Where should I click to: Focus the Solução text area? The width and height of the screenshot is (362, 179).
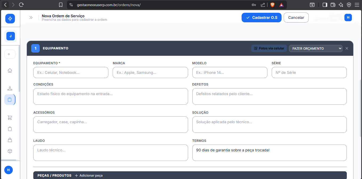pos(270,125)
